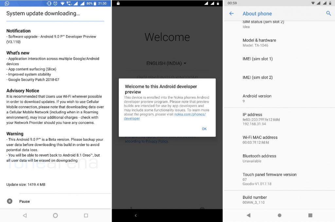Click the "System update downloading…" title
335x222 pixels.
pyautogui.click(x=43, y=13)
